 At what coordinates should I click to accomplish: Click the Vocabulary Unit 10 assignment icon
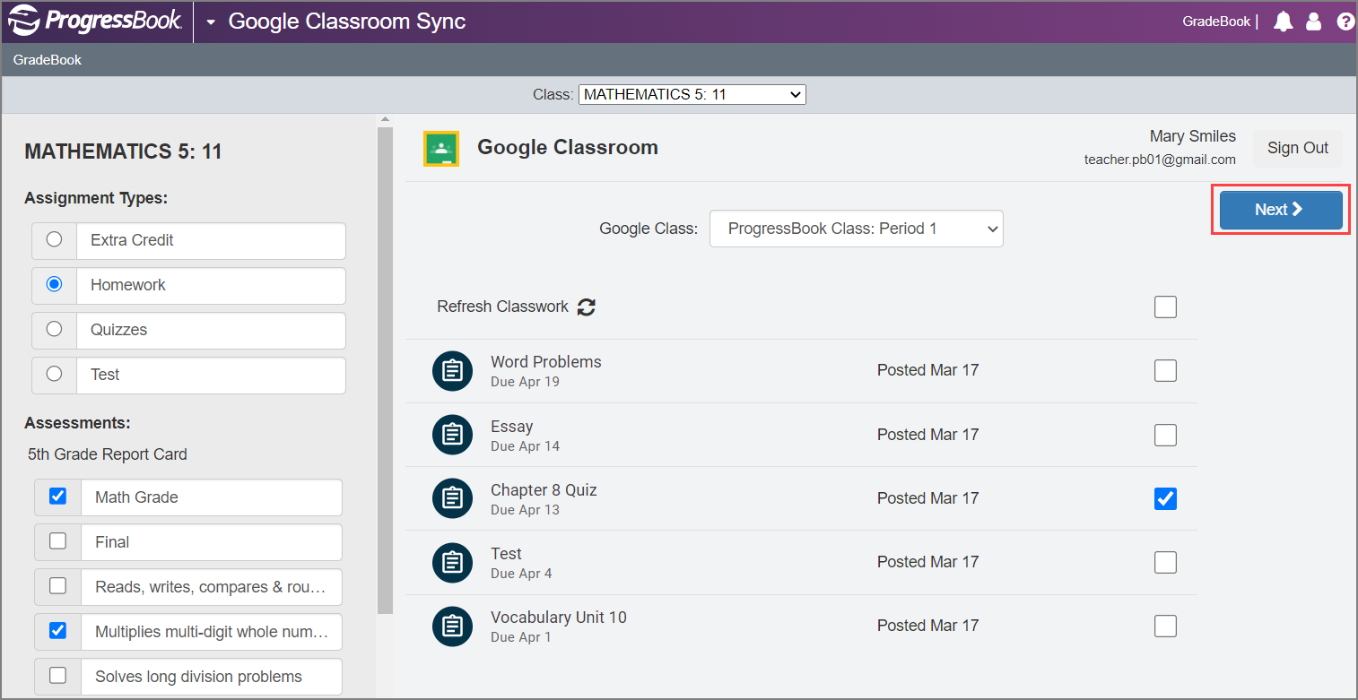(x=453, y=626)
